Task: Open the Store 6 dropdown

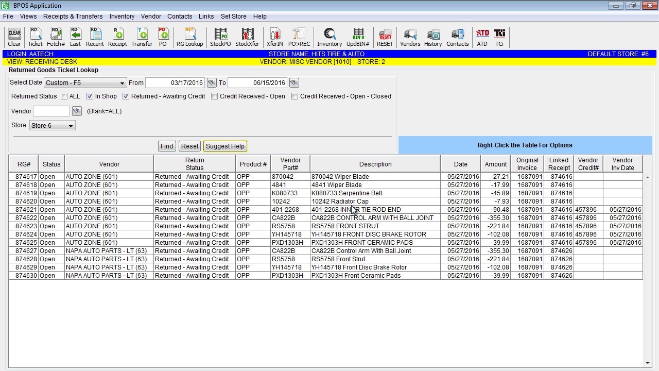Action: click(x=52, y=126)
